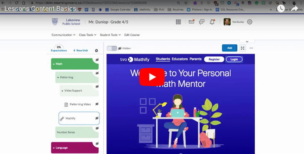Click the blue Add button
Image resolution: width=304 pixels, height=154 pixels.
click(229, 48)
